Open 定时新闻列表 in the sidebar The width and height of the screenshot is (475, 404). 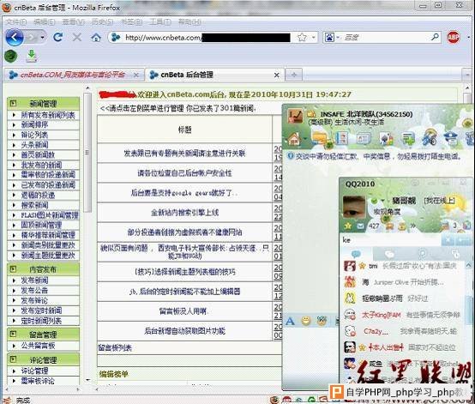pyautogui.click(x=41, y=321)
